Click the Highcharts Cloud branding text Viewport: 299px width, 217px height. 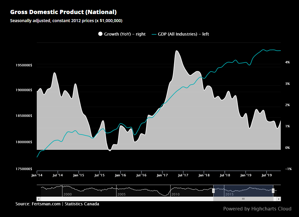point(257,209)
